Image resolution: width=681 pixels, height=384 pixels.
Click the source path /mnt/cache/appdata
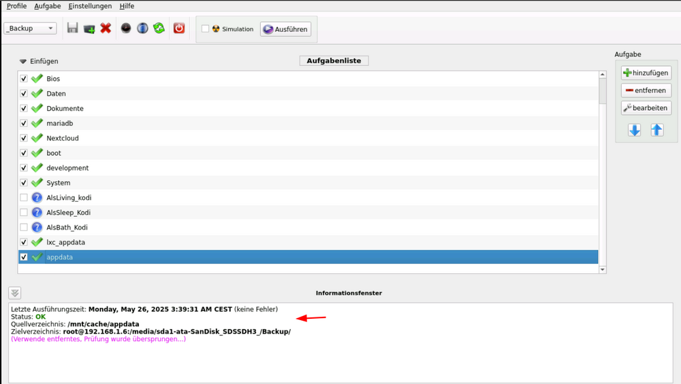click(104, 324)
